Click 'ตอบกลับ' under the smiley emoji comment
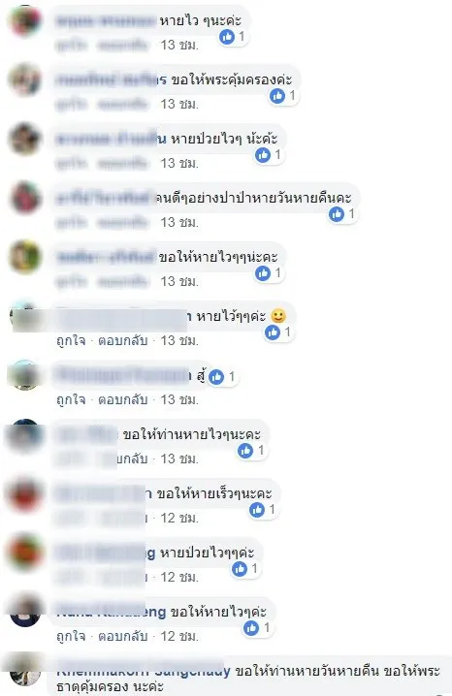The image size is (452, 696). point(122,340)
